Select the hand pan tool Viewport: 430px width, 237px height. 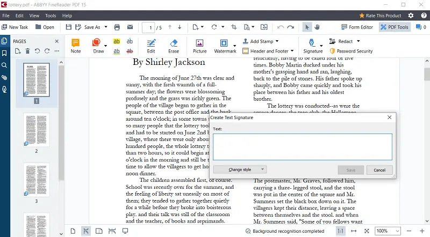coord(317,27)
